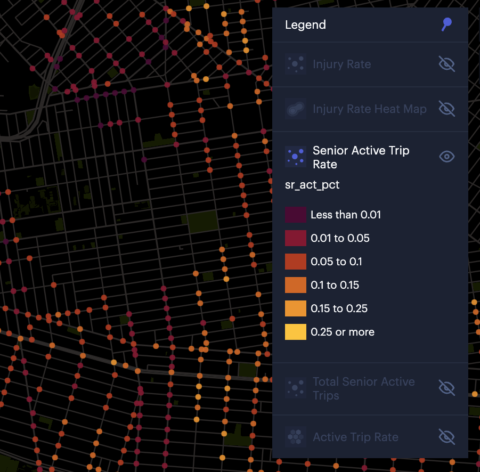This screenshot has width=480, height=472.
Task: Click the Active Trip Rate layer name
Action: [x=355, y=437]
